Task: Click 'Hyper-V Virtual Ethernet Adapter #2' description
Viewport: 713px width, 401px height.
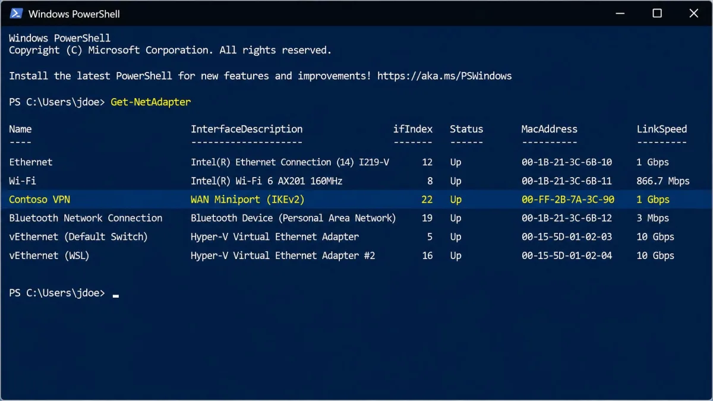Action: point(283,255)
